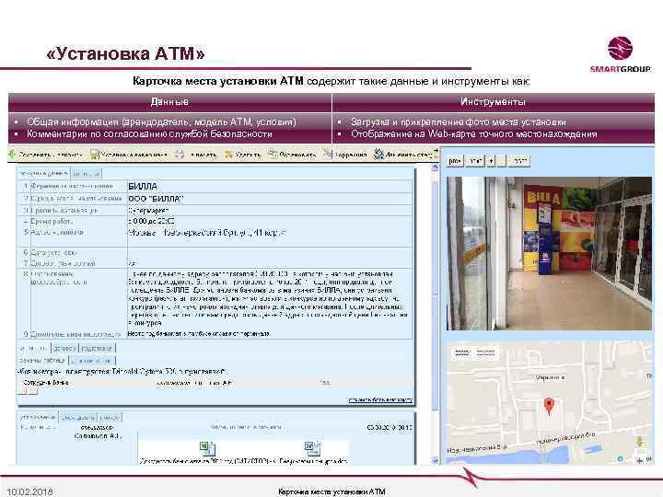Viewport: 663px width, 497px height.
Task: Click the Коррекция toolbar icon
Action: 328,154
